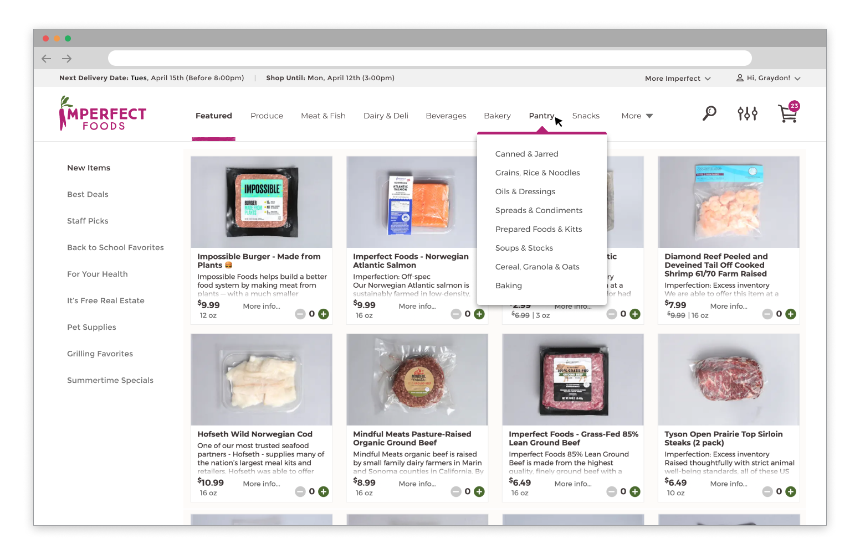The height and width of the screenshot is (555, 860).
Task: Click the browser address bar
Action: point(430,58)
